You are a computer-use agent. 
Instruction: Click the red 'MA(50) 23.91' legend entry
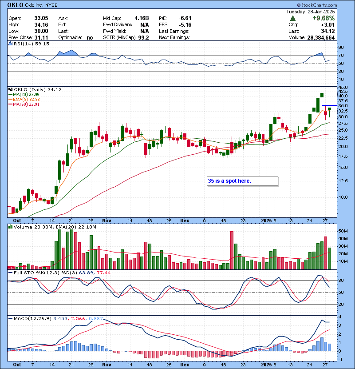coord(24,104)
